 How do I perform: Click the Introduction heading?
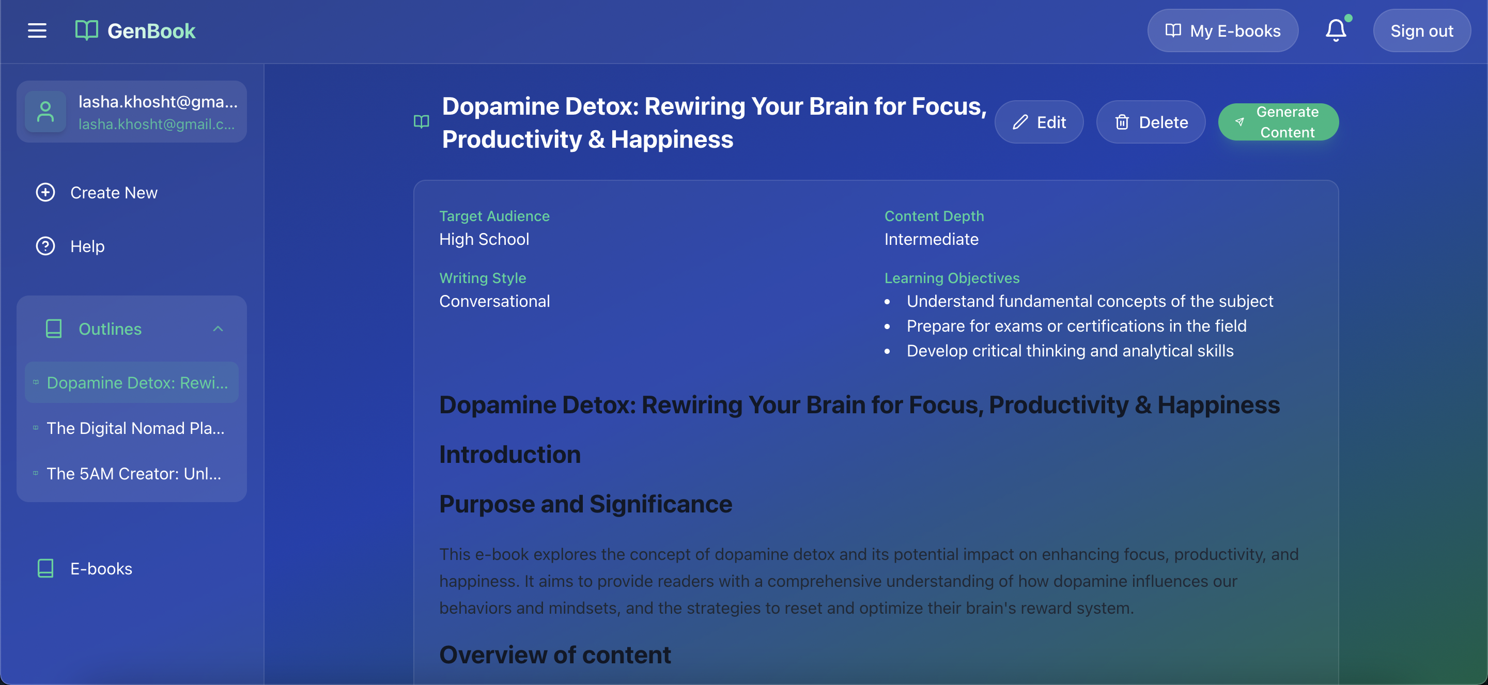(509, 454)
